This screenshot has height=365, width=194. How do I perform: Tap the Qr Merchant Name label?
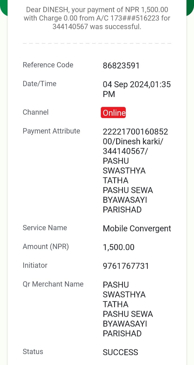[x=53, y=284]
